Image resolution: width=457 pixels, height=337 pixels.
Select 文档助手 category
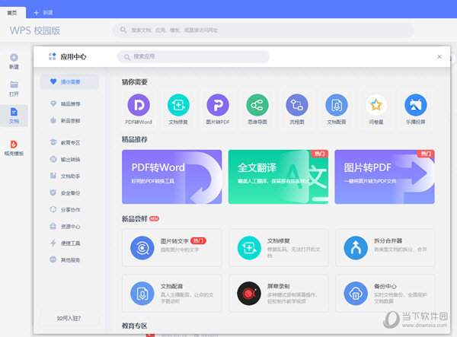66,176
